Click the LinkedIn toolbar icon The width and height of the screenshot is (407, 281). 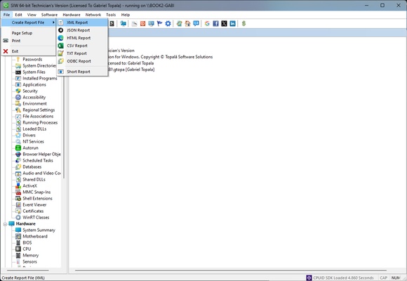click(232, 24)
